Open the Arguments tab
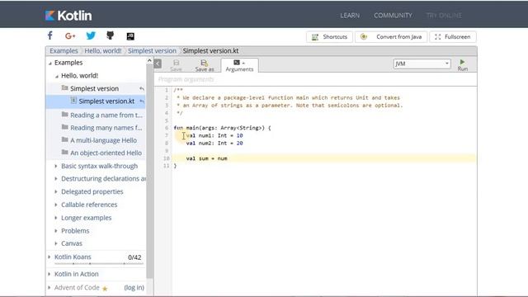Viewport: 528px width, 297px height. tap(239, 66)
